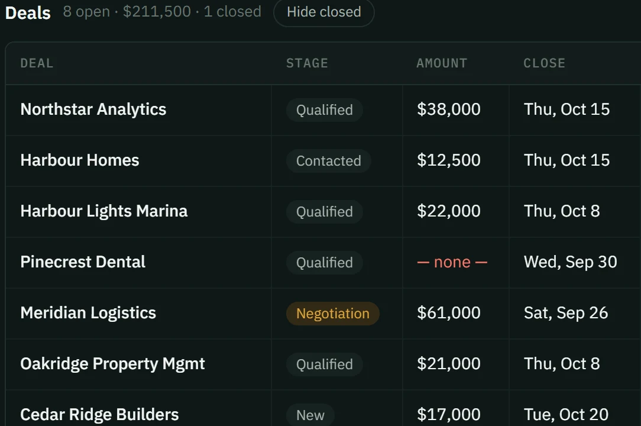Open the Northstar Analytics deal

(93, 109)
